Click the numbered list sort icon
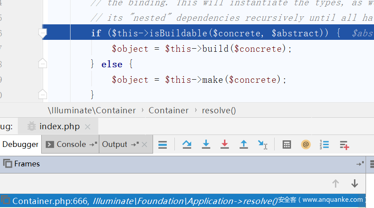 click(x=324, y=144)
